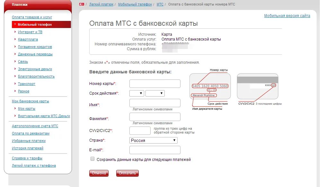
Task: Click the Платежи sidebar header
Action: [x=38, y=5]
